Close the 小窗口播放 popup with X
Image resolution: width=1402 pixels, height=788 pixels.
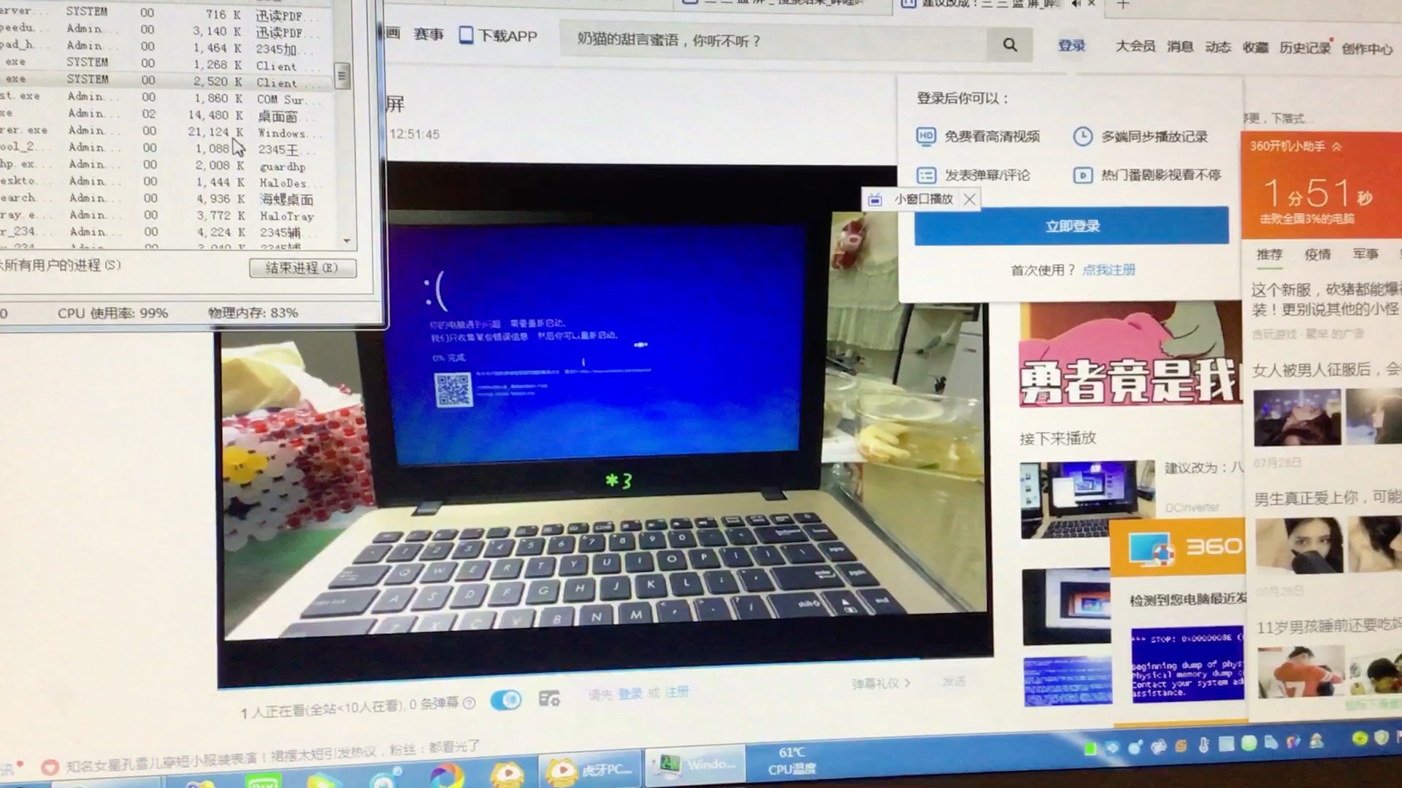pyautogui.click(x=969, y=199)
